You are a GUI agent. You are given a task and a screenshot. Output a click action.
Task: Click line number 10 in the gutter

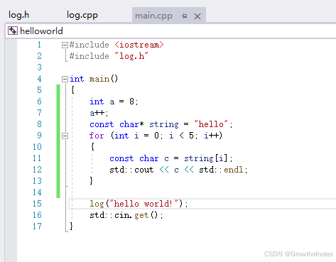pyautogui.click(x=37, y=147)
